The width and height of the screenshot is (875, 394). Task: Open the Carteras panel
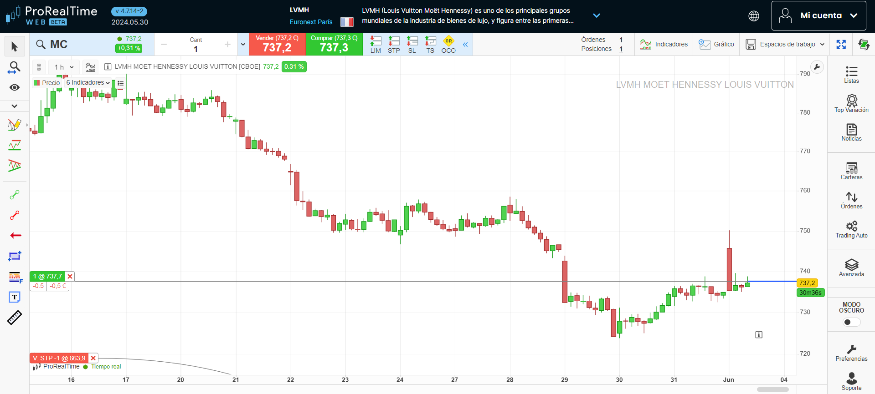pyautogui.click(x=851, y=171)
